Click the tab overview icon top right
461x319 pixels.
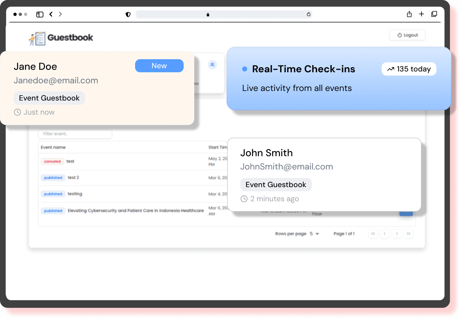click(434, 14)
